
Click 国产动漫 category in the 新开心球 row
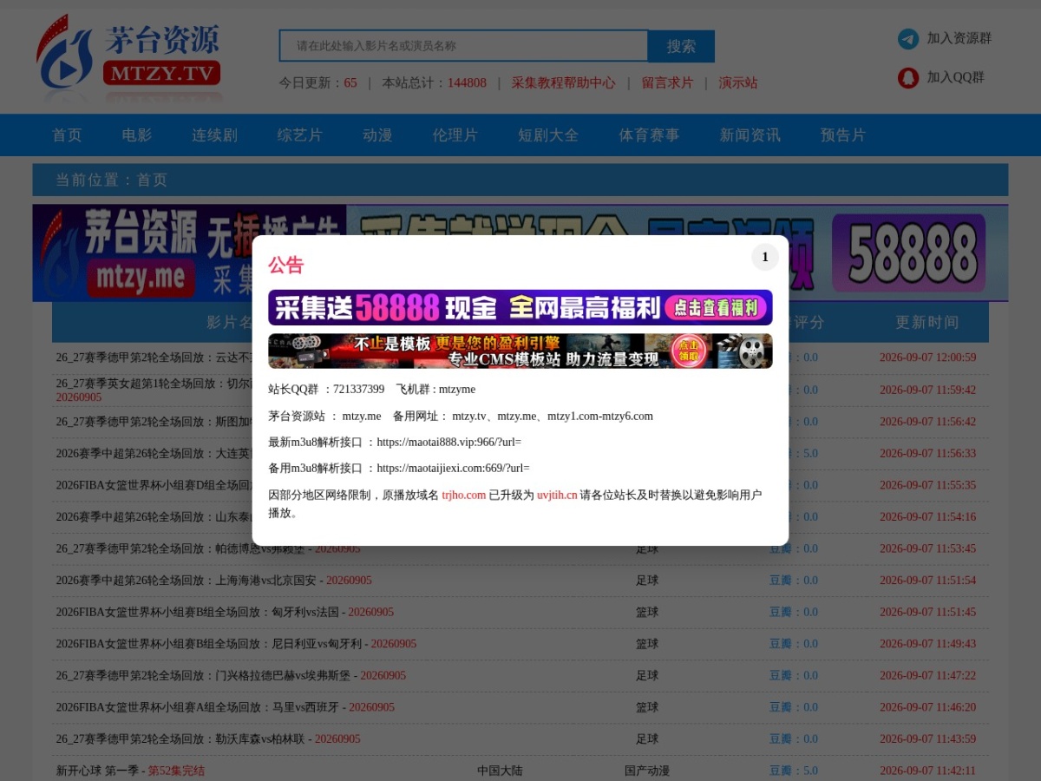pyautogui.click(x=647, y=771)
